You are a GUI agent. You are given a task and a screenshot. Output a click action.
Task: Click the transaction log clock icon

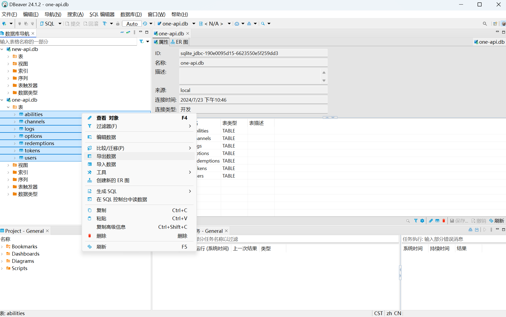[145, 24]
